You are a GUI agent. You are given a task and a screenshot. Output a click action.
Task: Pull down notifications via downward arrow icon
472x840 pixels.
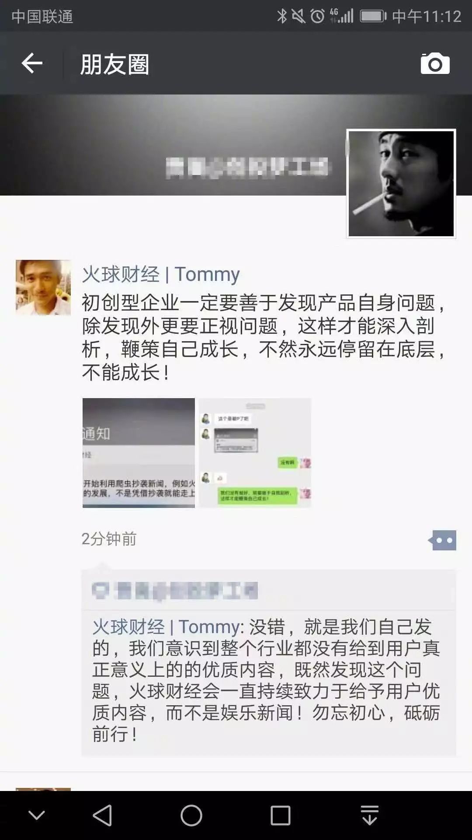click(x=370, y=815)
